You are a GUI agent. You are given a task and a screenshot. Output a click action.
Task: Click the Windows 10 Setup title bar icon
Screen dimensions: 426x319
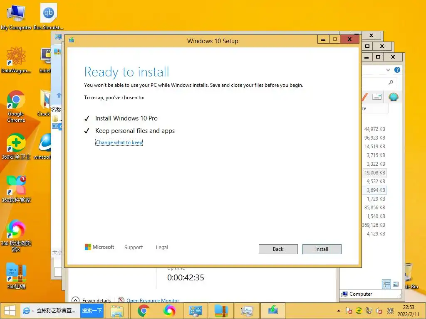click(72, 40)
